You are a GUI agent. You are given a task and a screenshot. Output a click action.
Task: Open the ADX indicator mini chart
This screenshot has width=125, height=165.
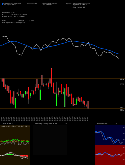pyautogui.click(x=15, y=135)
